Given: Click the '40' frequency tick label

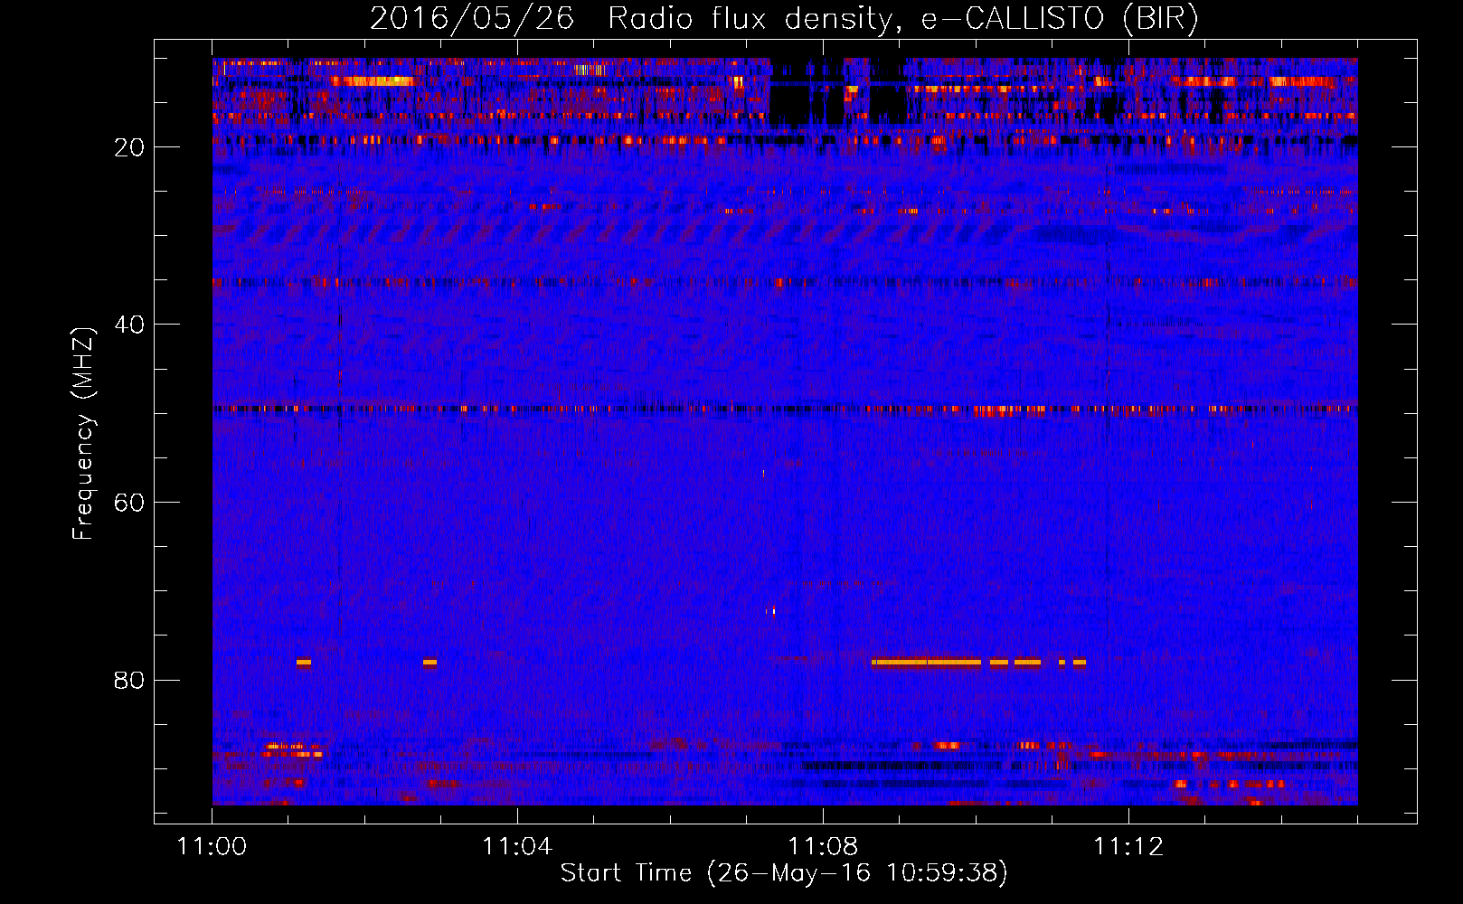Looking at the screenshot, I should pos(129,325).
